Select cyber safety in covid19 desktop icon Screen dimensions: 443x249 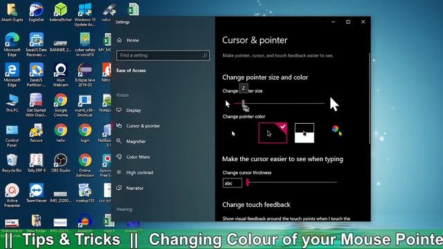tap(84, 44)
